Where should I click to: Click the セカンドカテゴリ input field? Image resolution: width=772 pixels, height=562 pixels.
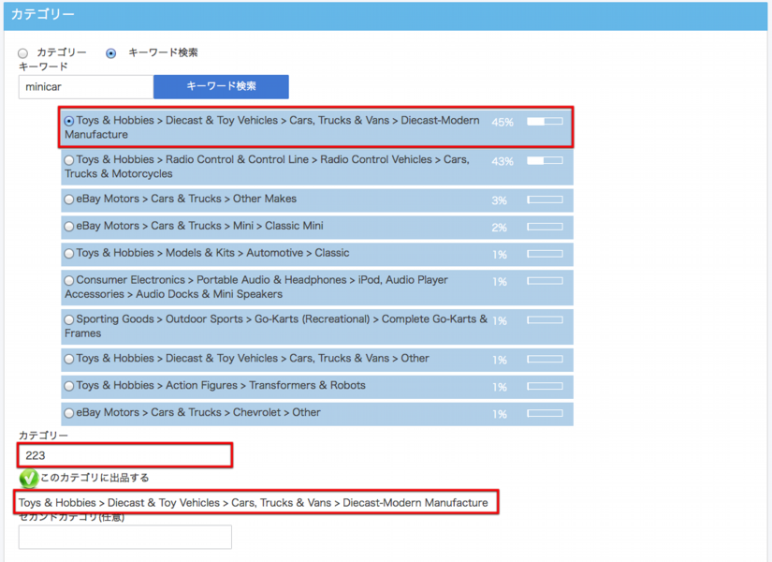[124, 537]
